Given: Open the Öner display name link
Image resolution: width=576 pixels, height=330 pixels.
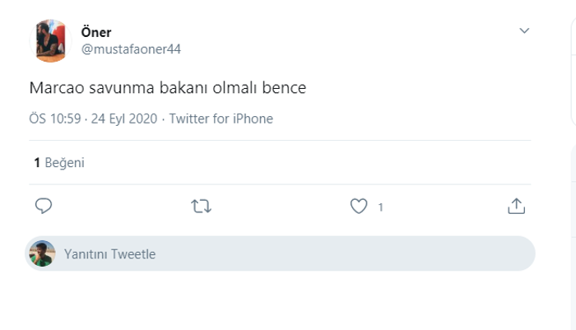Looking at the screenshot, I should (96, 32).
